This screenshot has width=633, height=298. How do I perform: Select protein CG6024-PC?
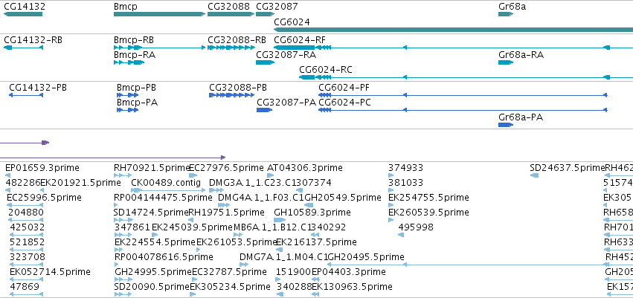click(x=463, y=110)
